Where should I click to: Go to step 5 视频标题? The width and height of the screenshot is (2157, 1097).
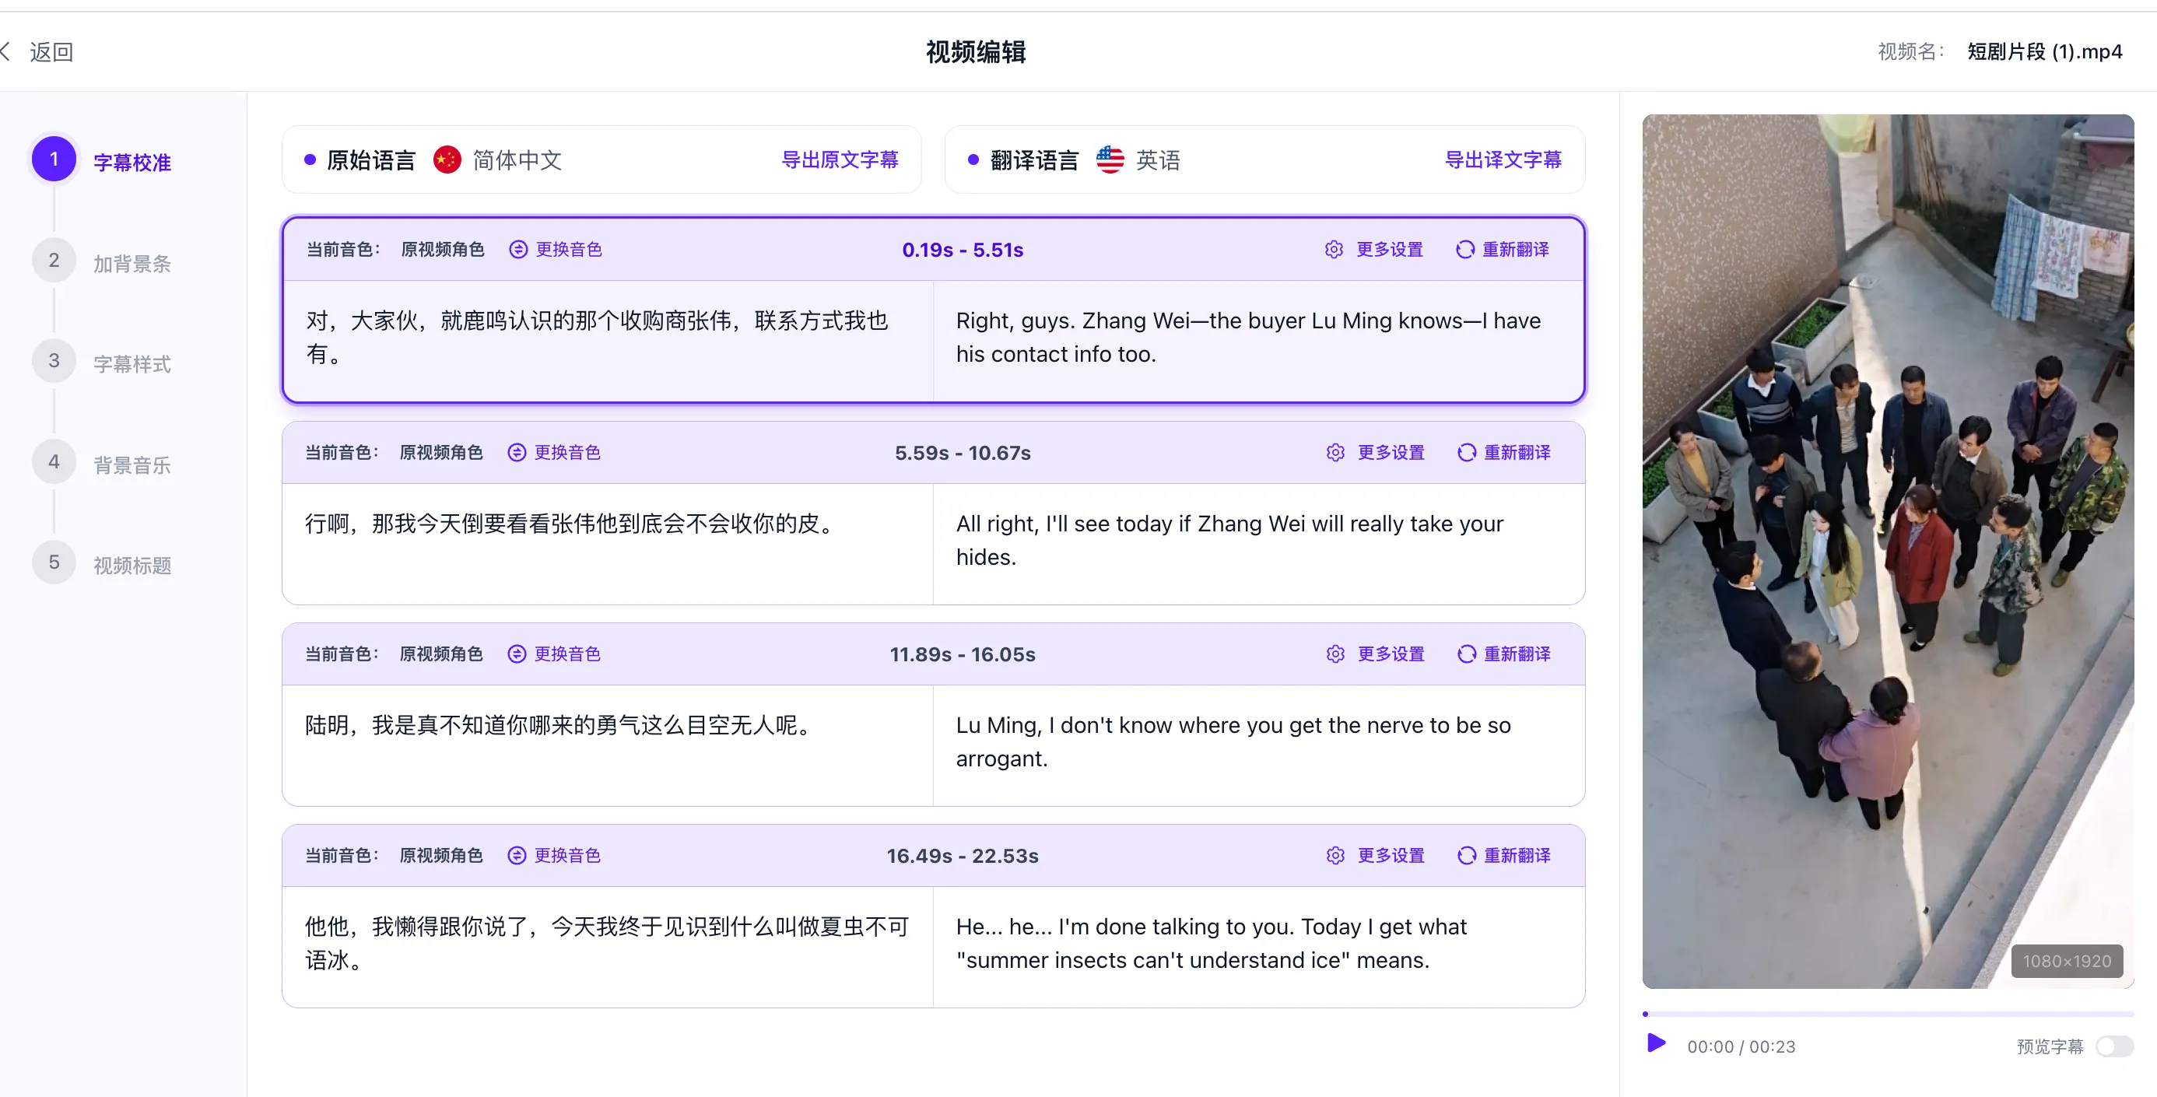pyautogui.click(x=132, y=566)
